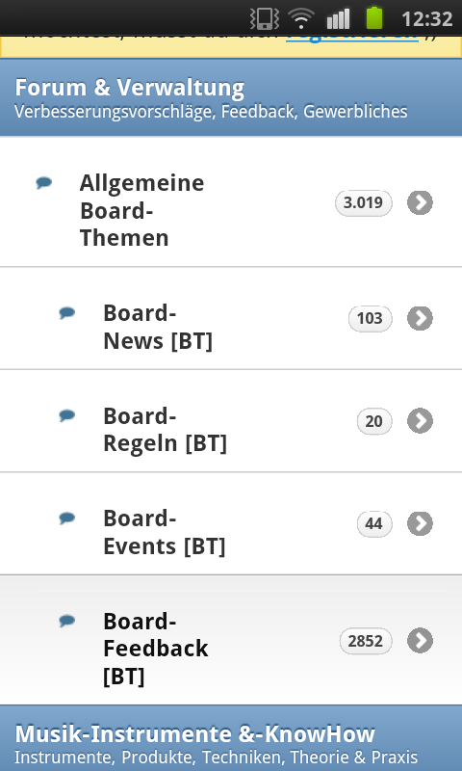Open Board-Feedback using its arrow chevron

click(420, 641)
